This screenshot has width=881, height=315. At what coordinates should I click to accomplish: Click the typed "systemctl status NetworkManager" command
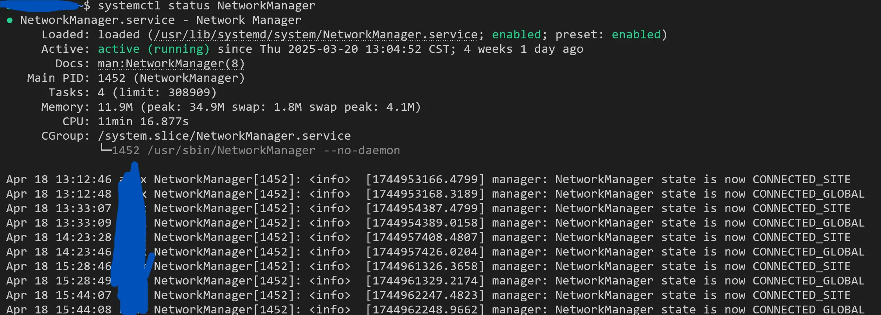pyautogui.click(x=207, y=6)
